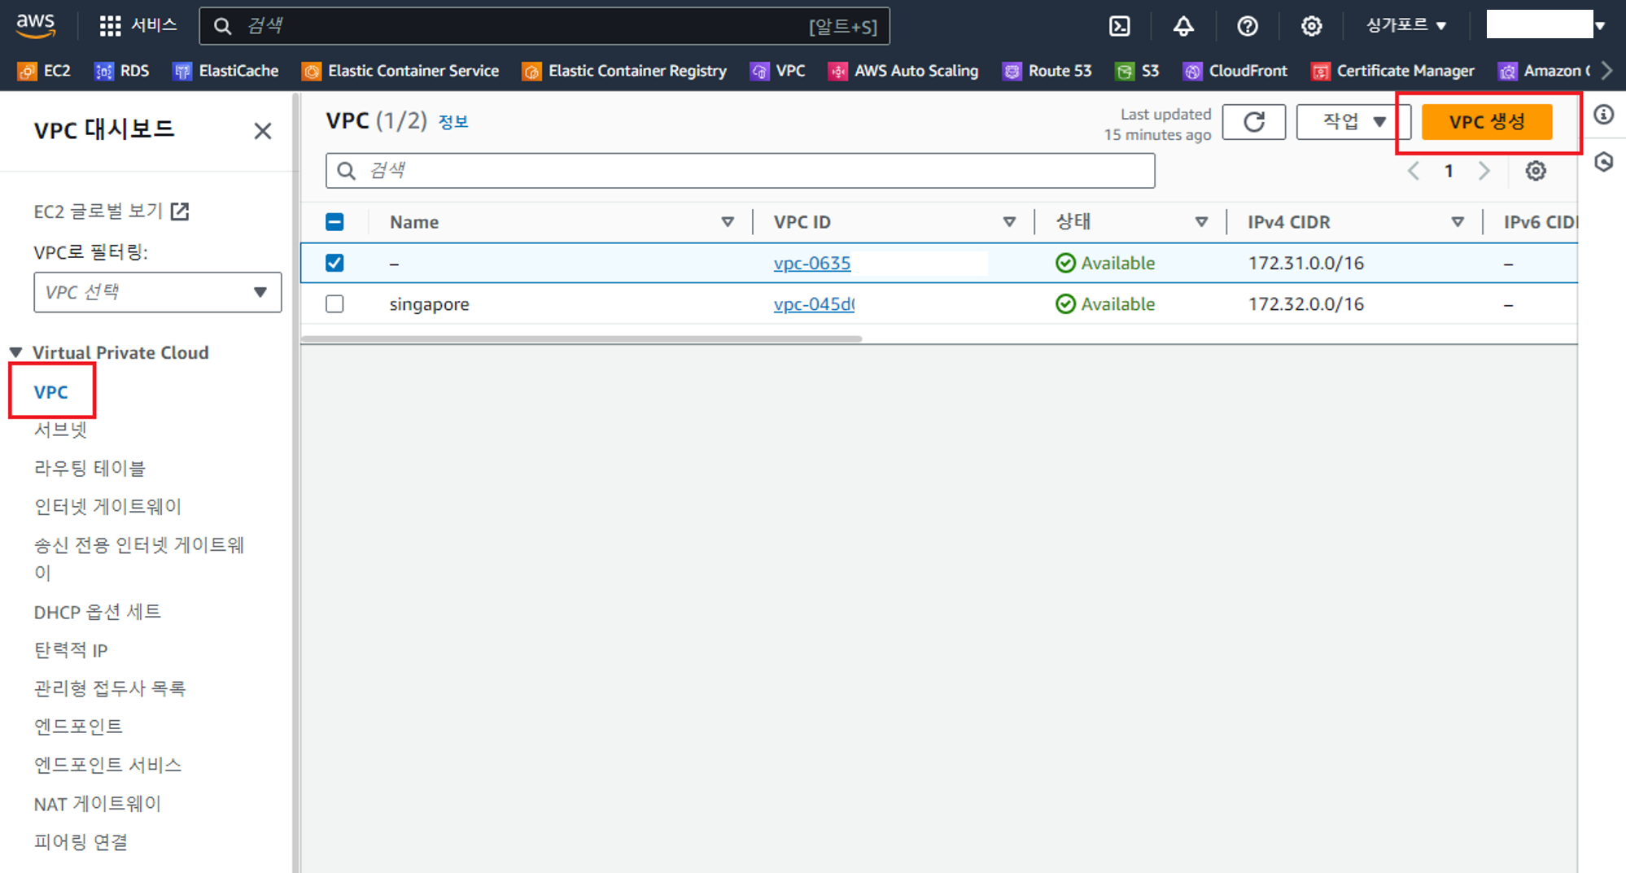Click the 172.31.0.0/16 CIDR cell
The height and width of the screenshot is (873, 1626).
1306,263
